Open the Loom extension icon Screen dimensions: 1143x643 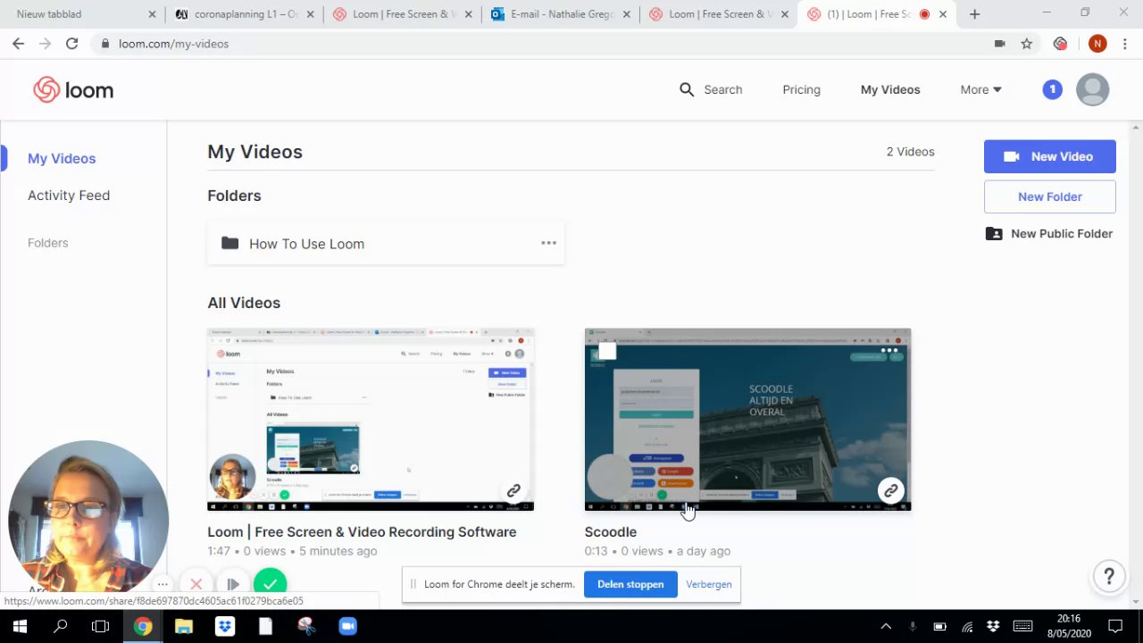click(x=1060, y=43)
